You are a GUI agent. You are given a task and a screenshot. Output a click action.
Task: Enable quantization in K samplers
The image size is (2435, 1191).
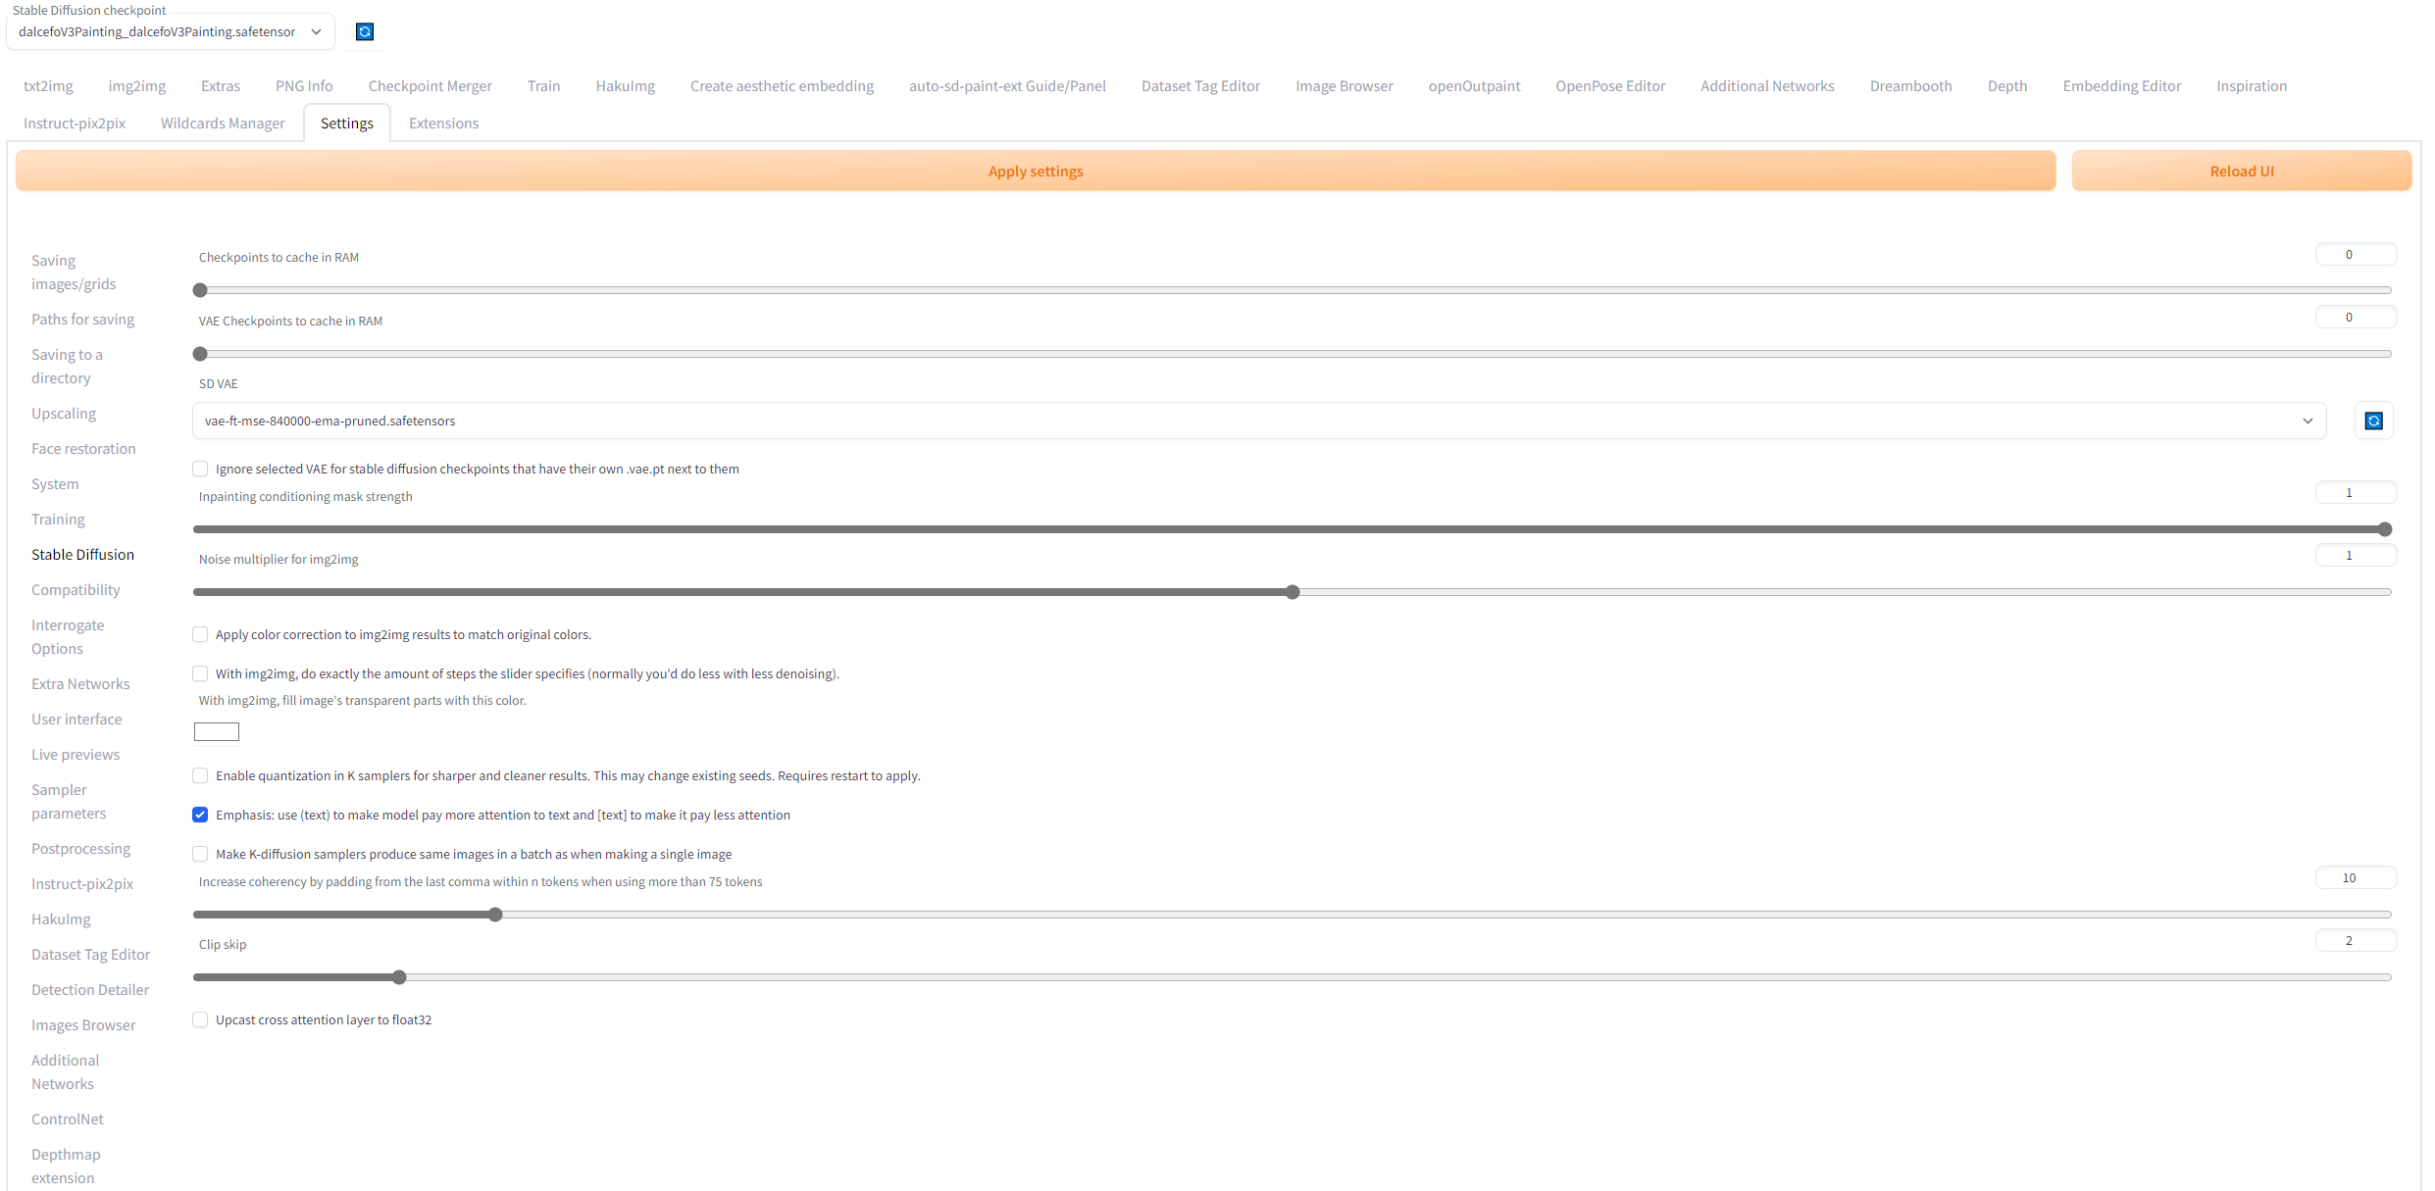click(x=199, y=774)
